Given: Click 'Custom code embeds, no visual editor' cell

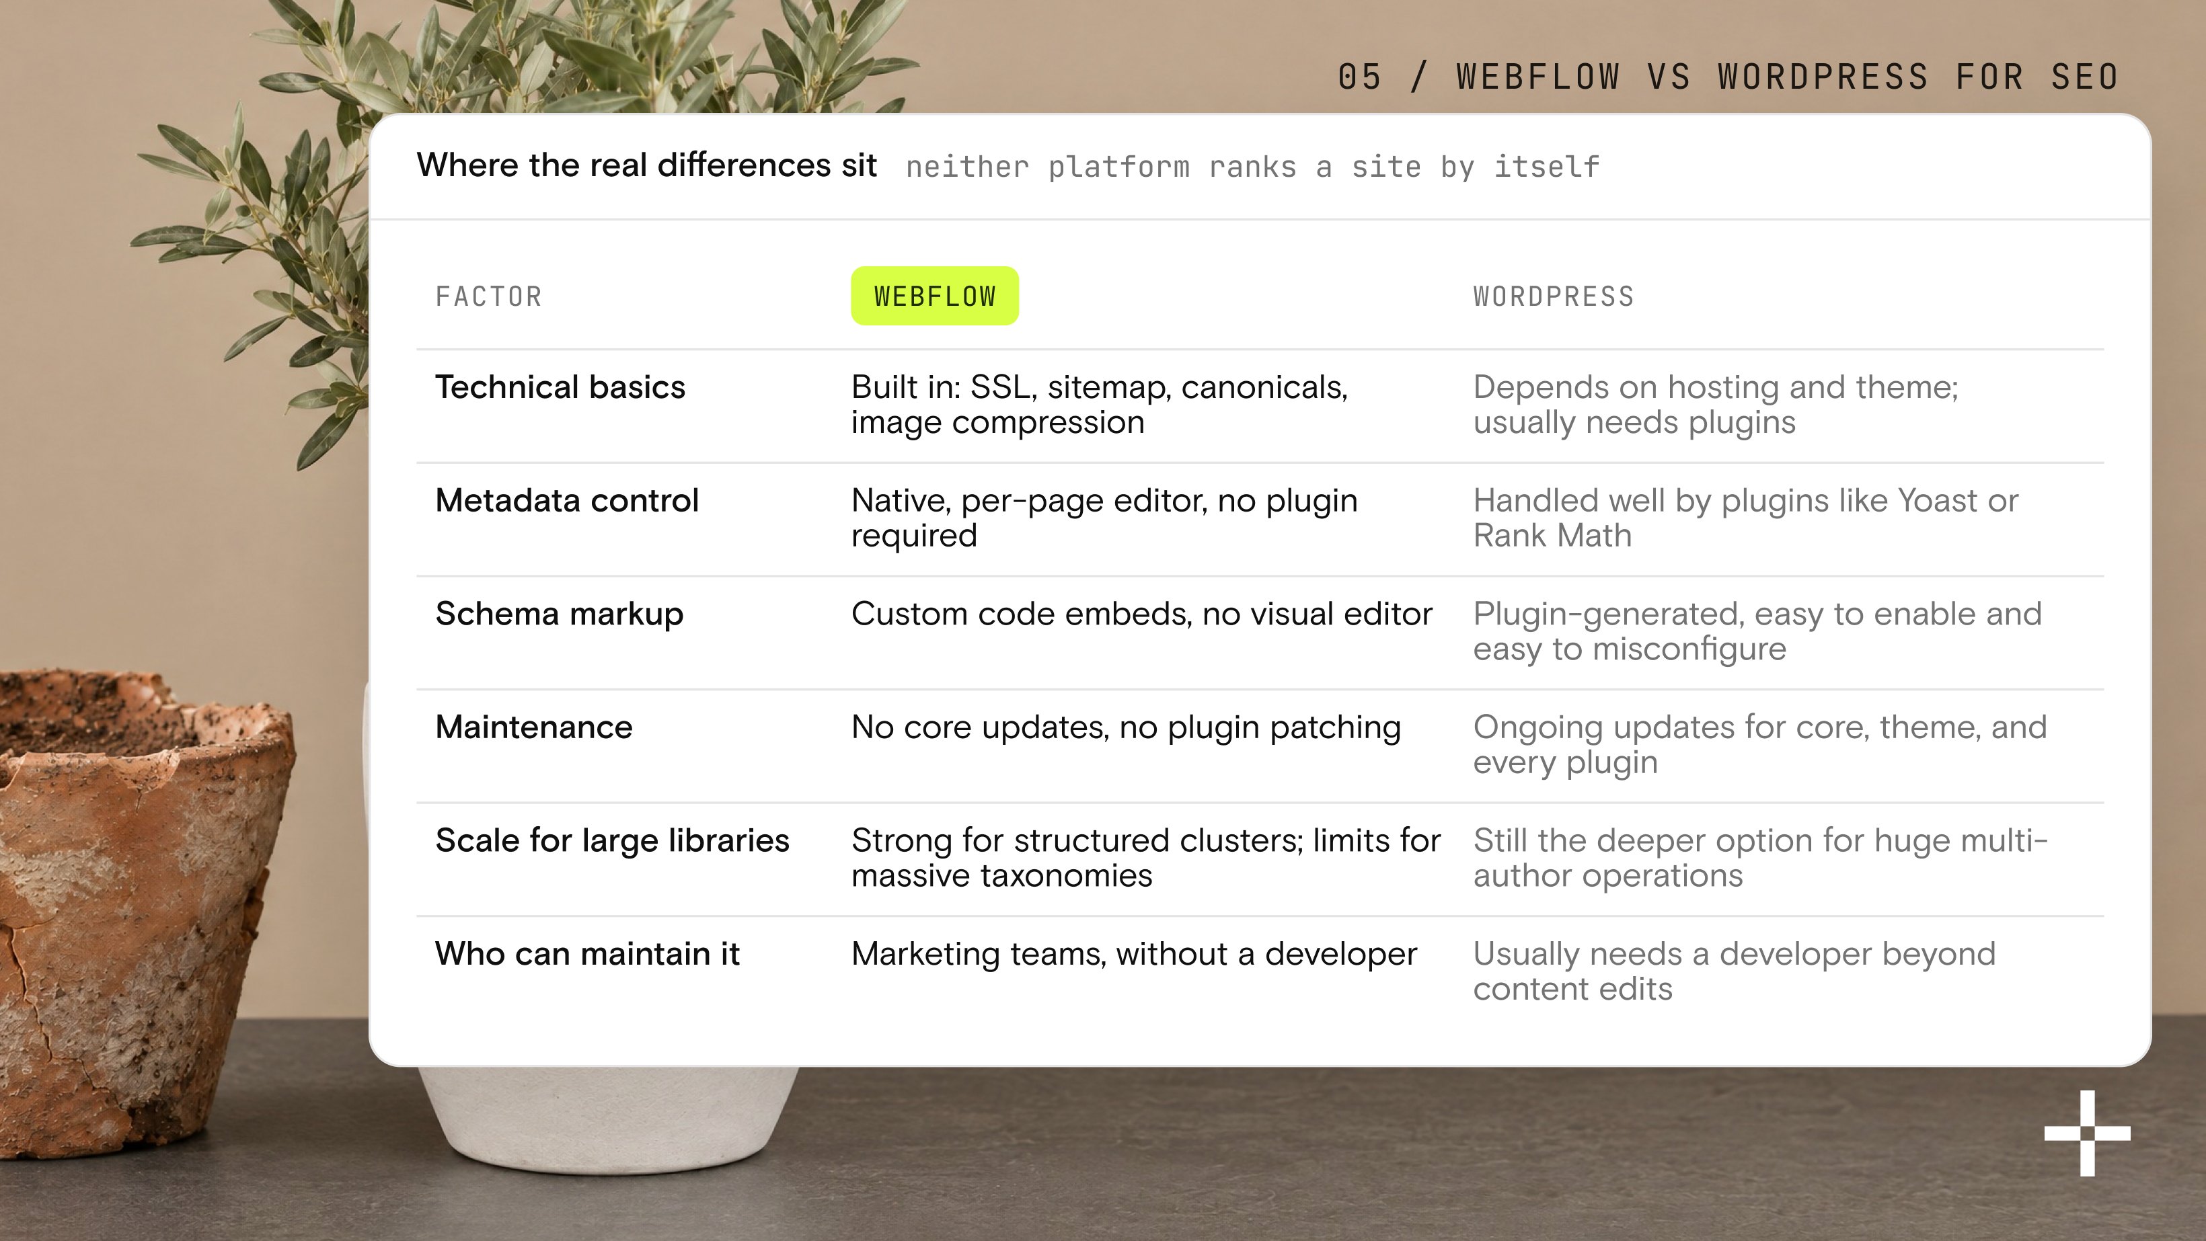Looking at the screenshot, I should click(x=1141, y=614).
